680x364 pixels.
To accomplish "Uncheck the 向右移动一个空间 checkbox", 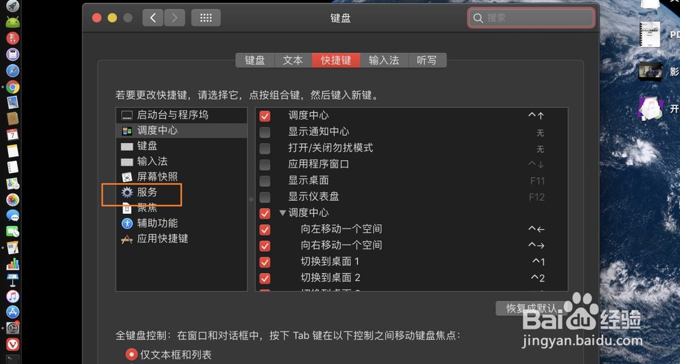I will click(265, 246).
